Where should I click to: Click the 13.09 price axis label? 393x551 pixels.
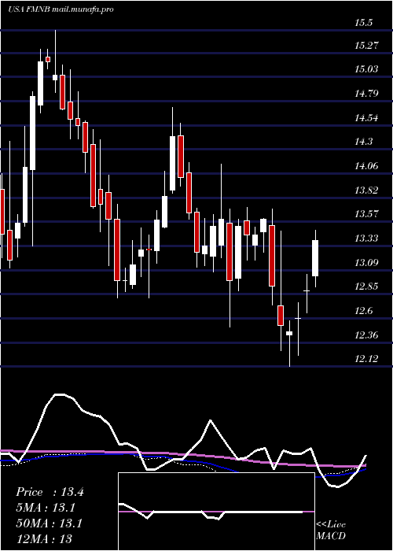(x=367, y=262)
